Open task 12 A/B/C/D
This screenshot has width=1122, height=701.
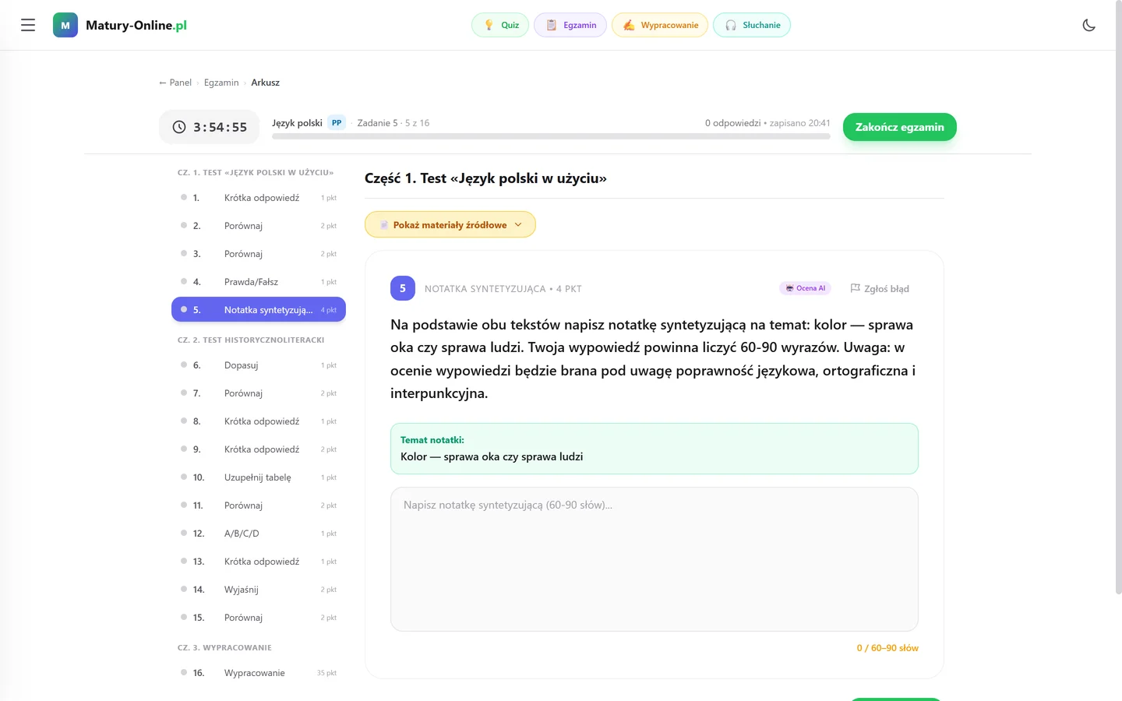pyautogui.click(x=259, y=534)
